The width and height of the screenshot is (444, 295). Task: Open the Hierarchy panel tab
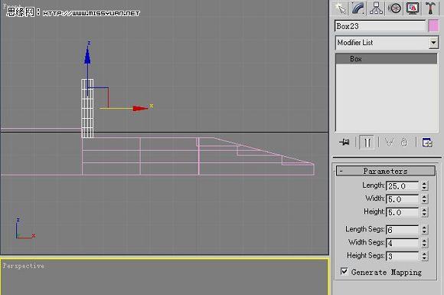pos(376,8)
